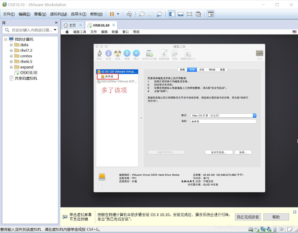Select the 未命名 volume in disk list
This screenshot has height=233, width=298.
tap(108, 77)
